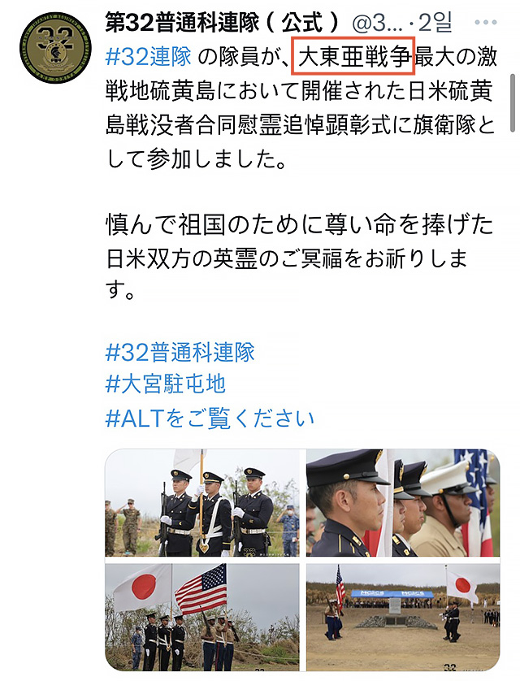Open photo of memorial ceremony with banner
The height and width of the screenshot is (681, 520).
(403, 617)
